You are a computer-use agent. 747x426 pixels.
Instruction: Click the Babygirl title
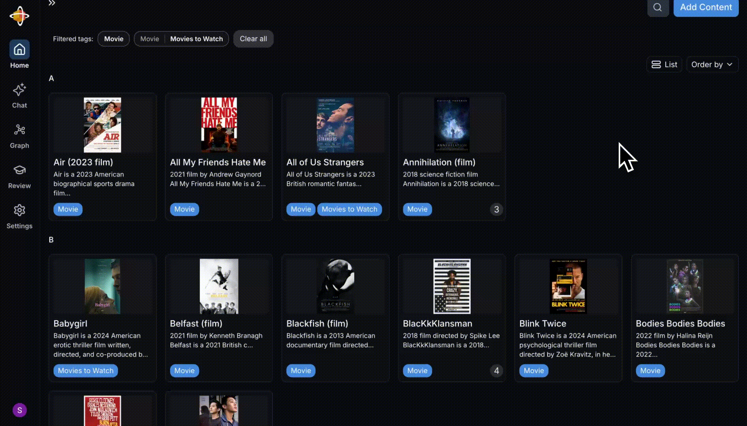tap(70, 323)
